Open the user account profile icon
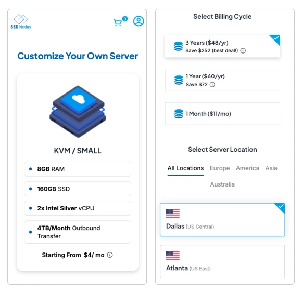The height and width of the screenshot is (293, 302). pyautogui.click(x=139, y=21)
